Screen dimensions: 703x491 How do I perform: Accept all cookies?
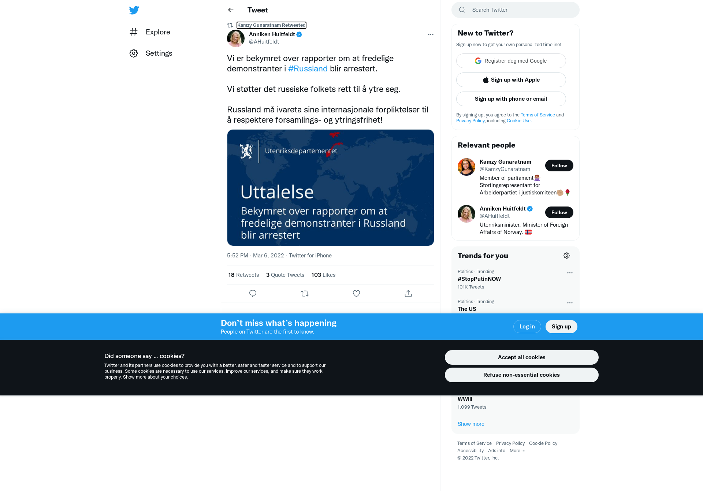[x=521, y=357]
